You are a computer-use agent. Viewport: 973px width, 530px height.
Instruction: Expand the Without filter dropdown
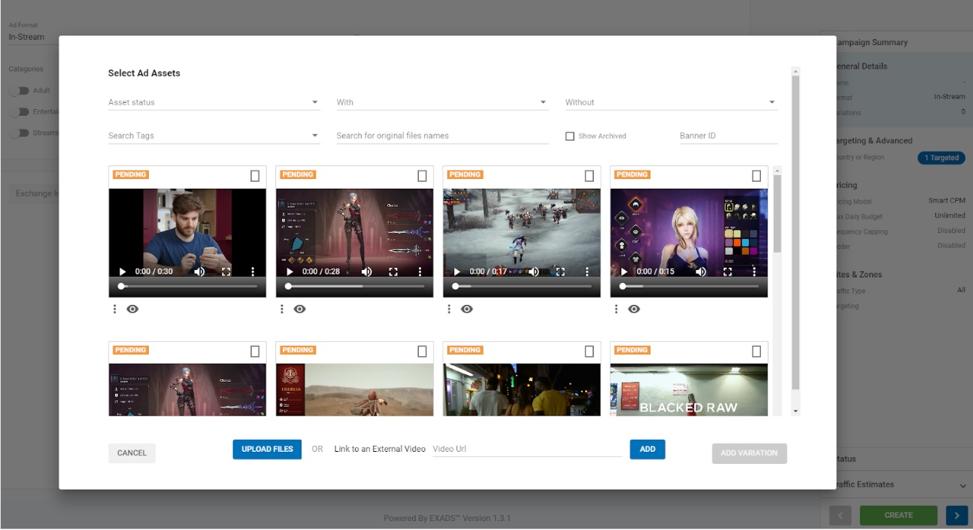coord(671,102)
